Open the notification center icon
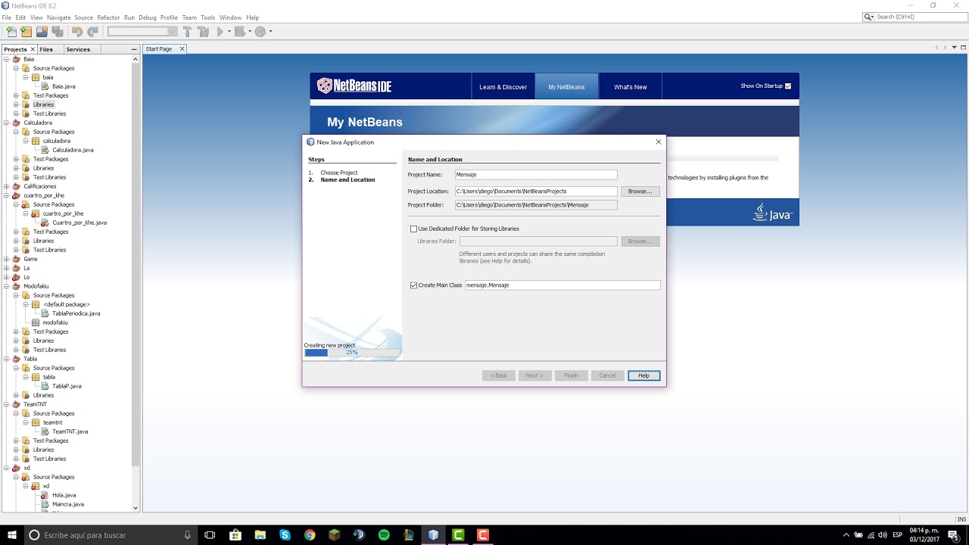The width and height of the screenshot is (969, 545). [953, 535]
